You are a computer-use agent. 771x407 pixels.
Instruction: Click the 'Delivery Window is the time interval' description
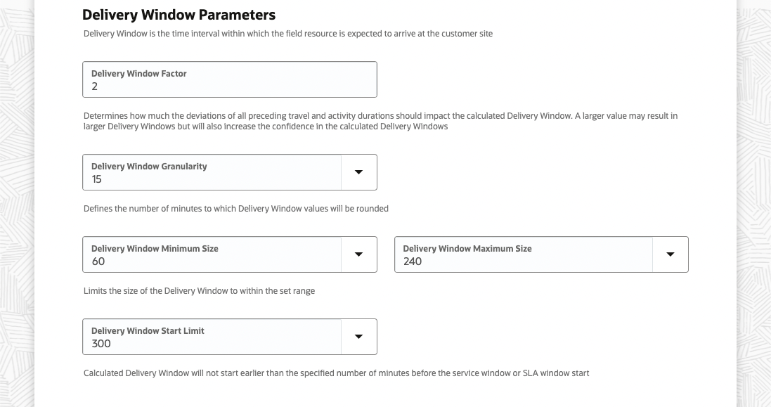287,34
